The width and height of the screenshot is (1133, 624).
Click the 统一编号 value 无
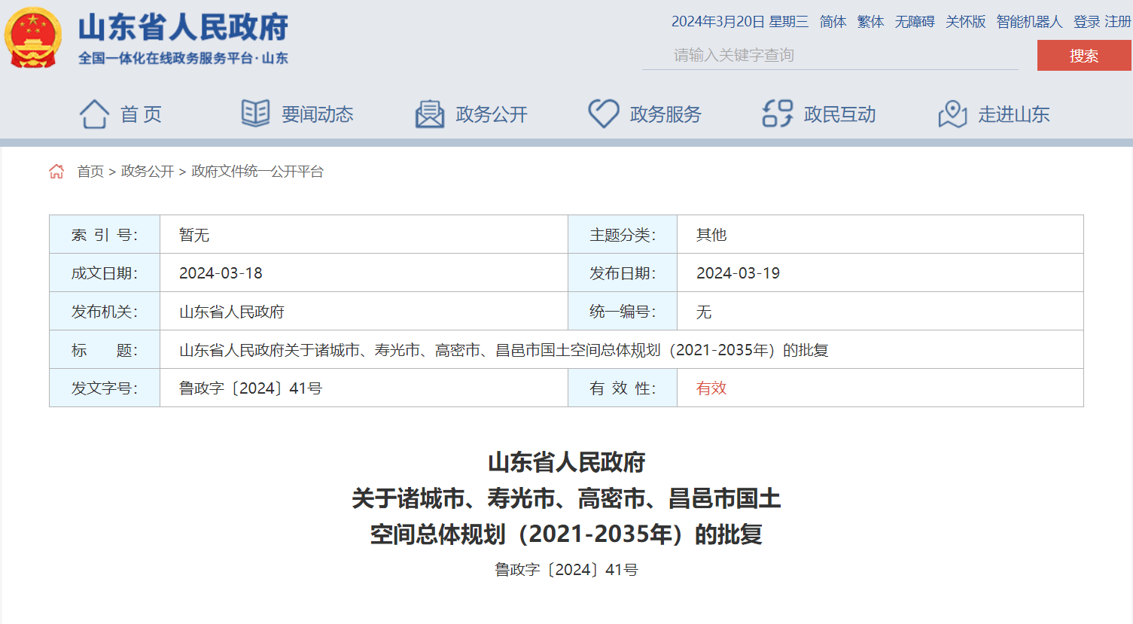coord(704,312)
